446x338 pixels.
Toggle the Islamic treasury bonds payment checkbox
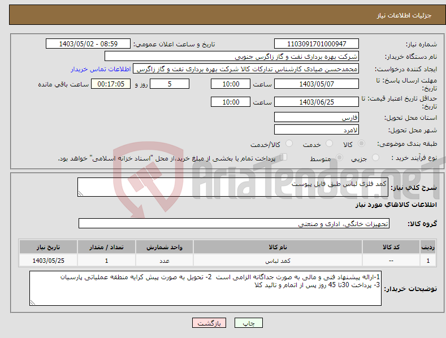(x=284, y=157)
